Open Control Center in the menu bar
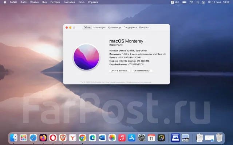Screen dimensions: 233x145 (204, 2)
